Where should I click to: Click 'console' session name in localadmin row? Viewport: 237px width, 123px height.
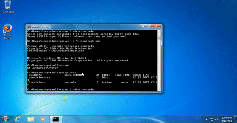pos(70,83)
